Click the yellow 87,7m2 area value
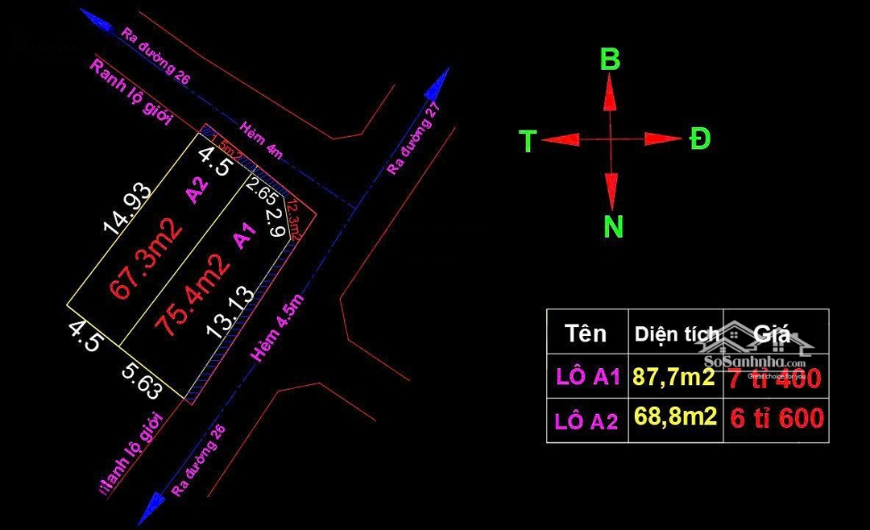 click(674, 377)
